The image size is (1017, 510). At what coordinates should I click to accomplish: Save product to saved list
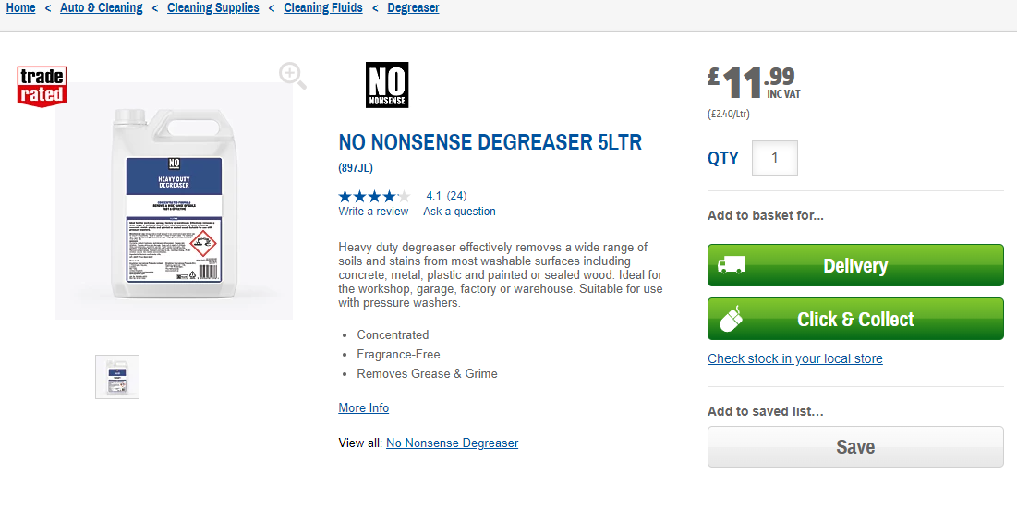(855, 446)
